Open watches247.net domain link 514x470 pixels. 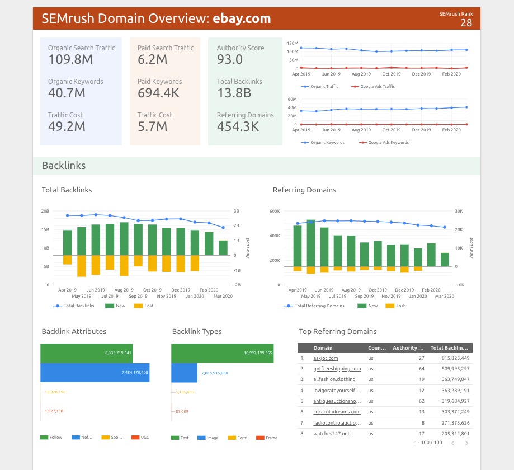coord(332,434)
